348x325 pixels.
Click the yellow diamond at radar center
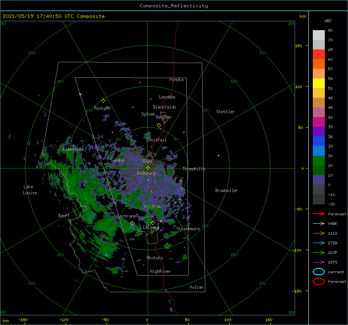pyautogui.click(x=148, y=168)
